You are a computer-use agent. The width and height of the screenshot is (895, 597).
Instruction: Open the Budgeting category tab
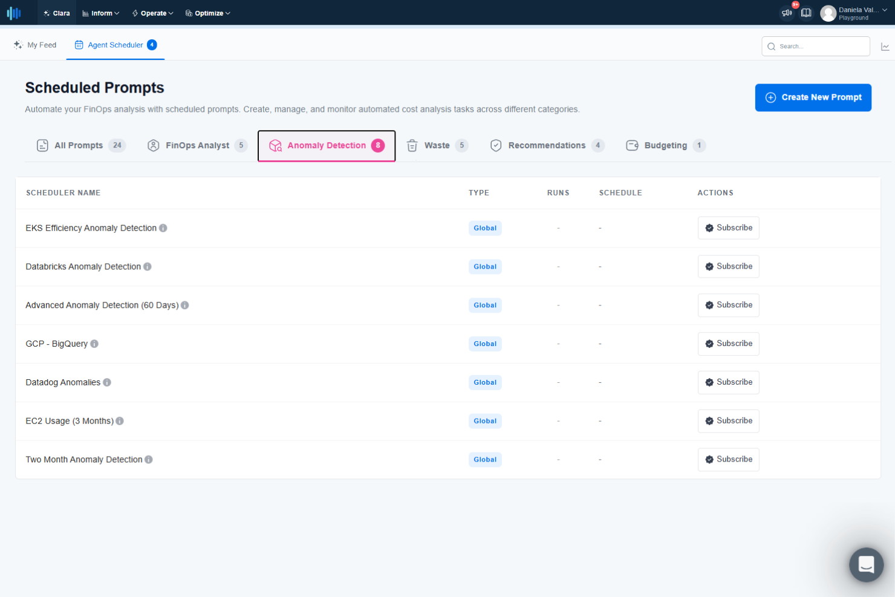pos(666,145)
